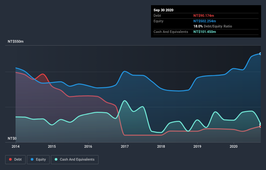Click the red Debt legend dot

[x=10, y=159]
